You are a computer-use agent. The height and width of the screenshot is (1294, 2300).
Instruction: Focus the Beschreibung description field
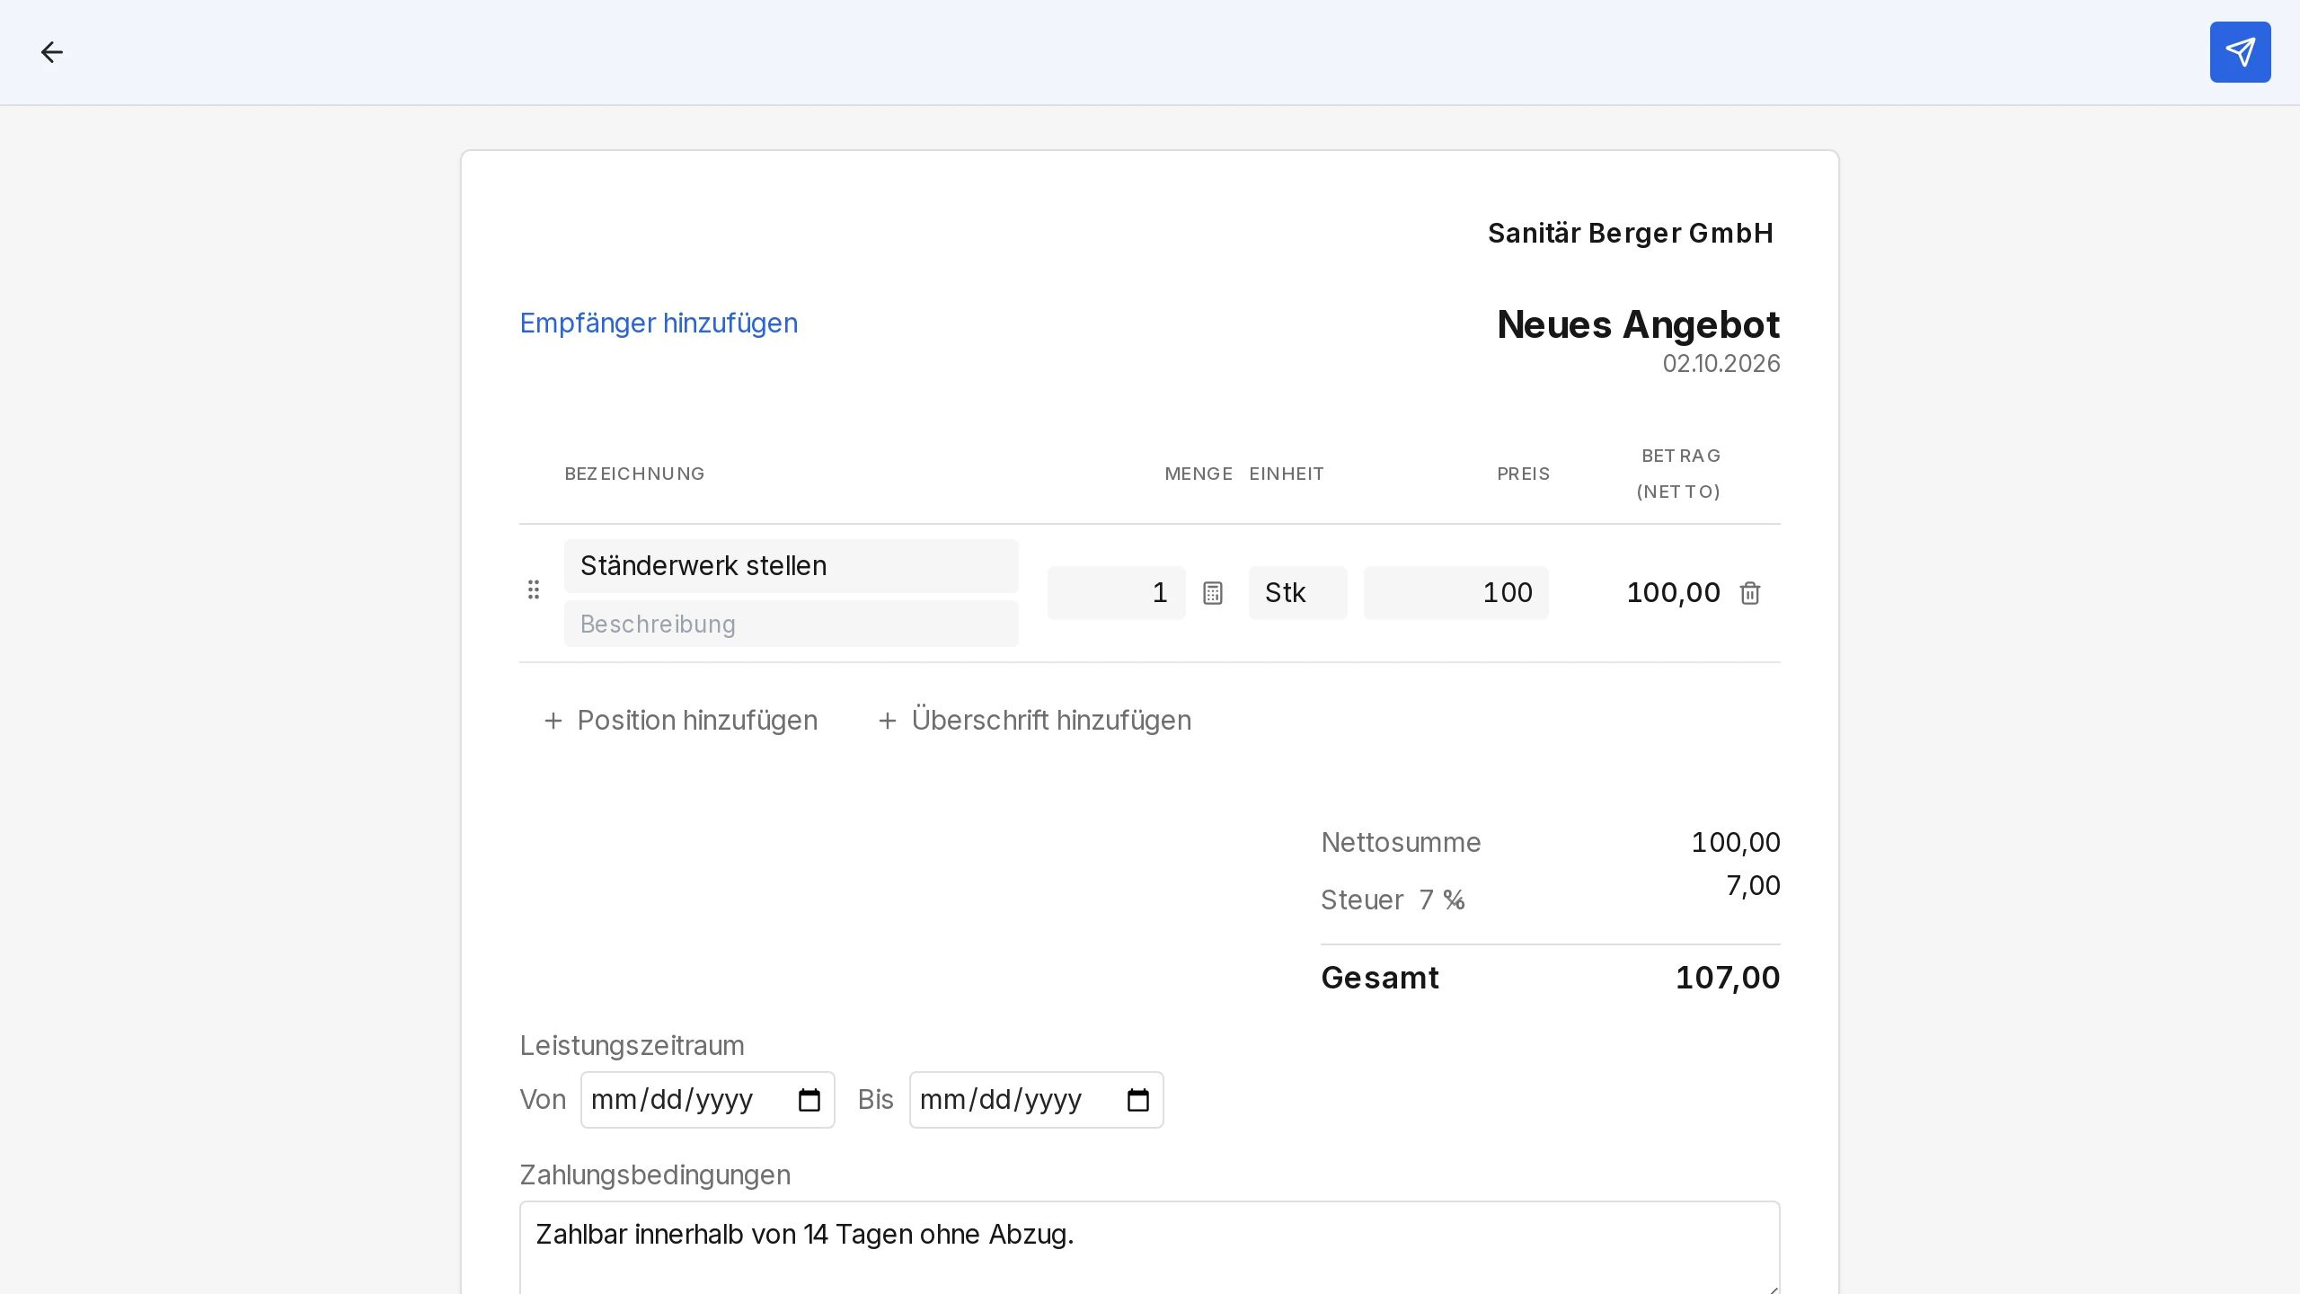tap(792, 624)
